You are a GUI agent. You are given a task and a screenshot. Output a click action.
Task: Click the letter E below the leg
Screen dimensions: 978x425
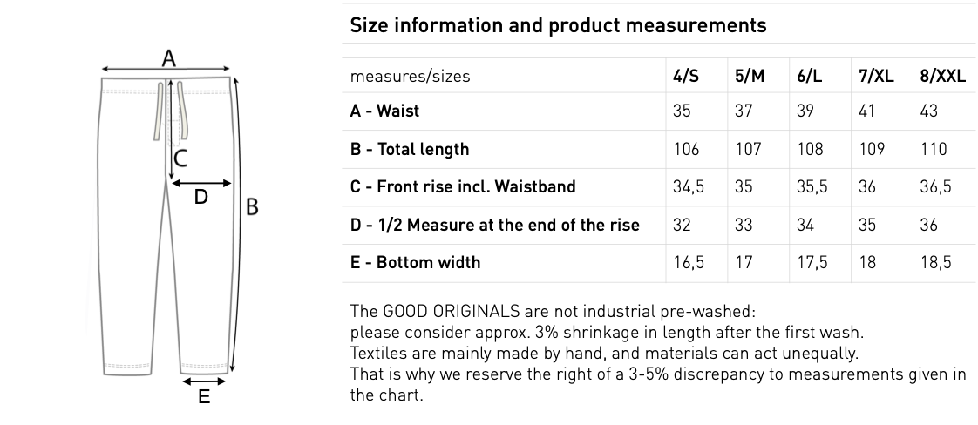pyautogui.click(x=203, y=397)
